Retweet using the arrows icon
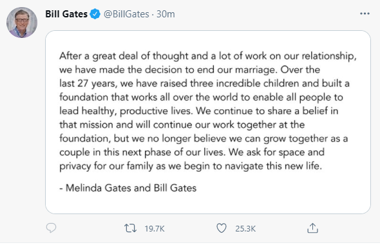 (x=130, y=228)
